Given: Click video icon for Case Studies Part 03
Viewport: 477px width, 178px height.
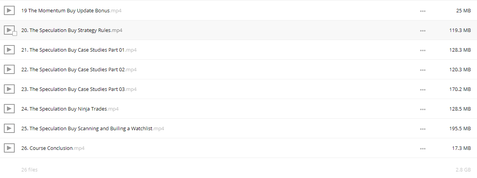Looking at the screenshot, I should click(x=9, y=89).
